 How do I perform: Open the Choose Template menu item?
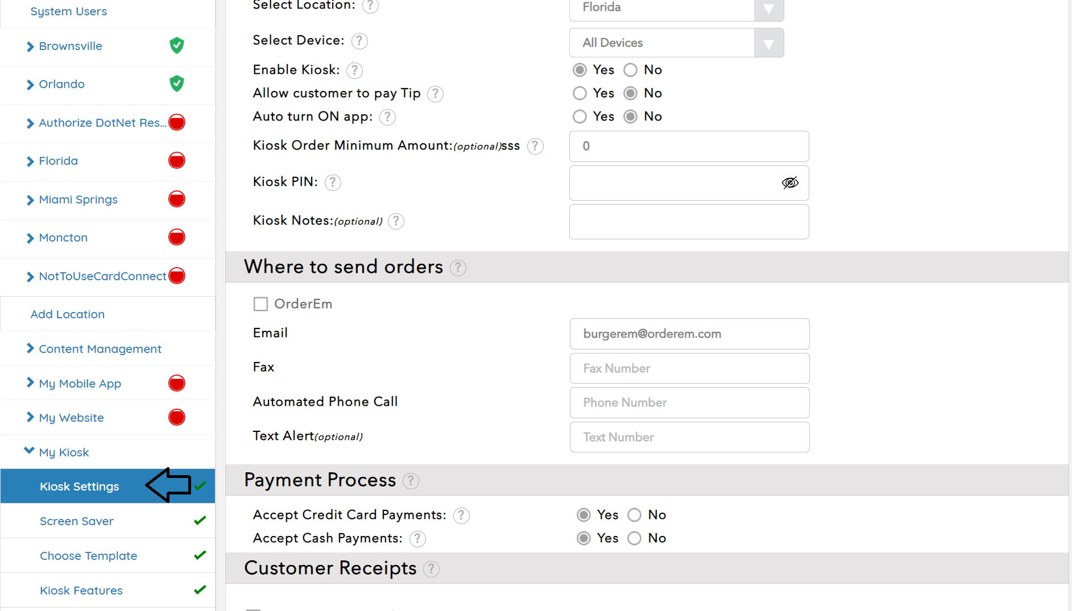pos(88,556)
